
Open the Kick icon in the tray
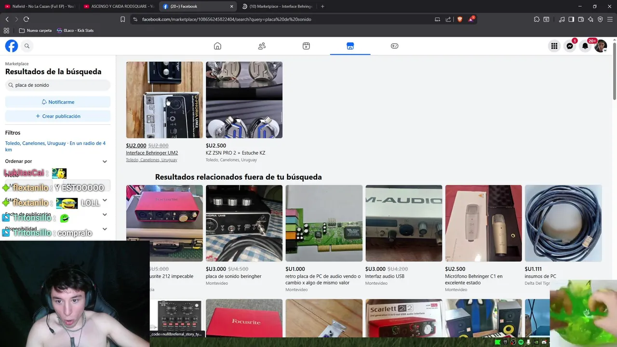click(498, 342)
